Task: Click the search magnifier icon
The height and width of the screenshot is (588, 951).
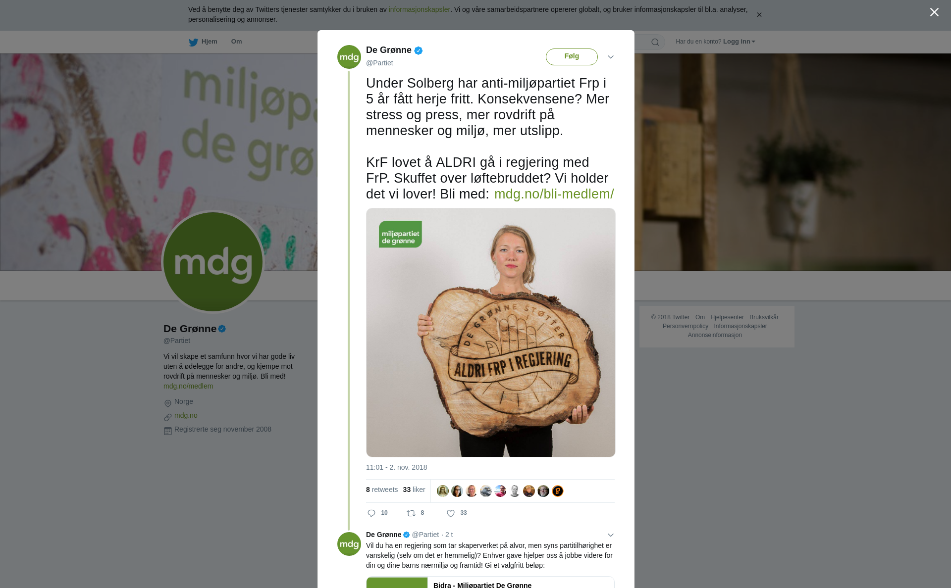Action: pyautogui.click(x=655, y=42)
